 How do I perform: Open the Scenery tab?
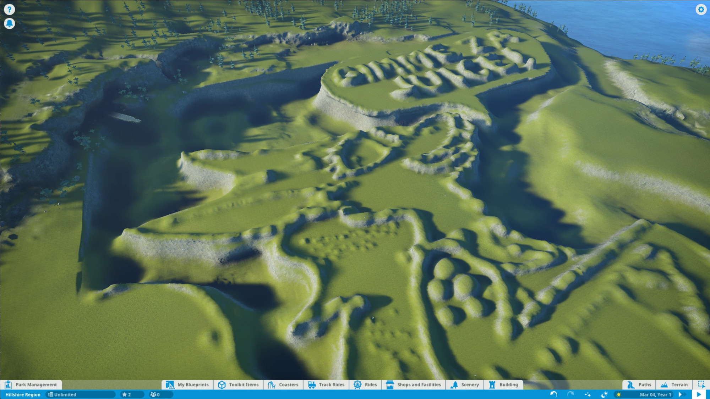465,385
